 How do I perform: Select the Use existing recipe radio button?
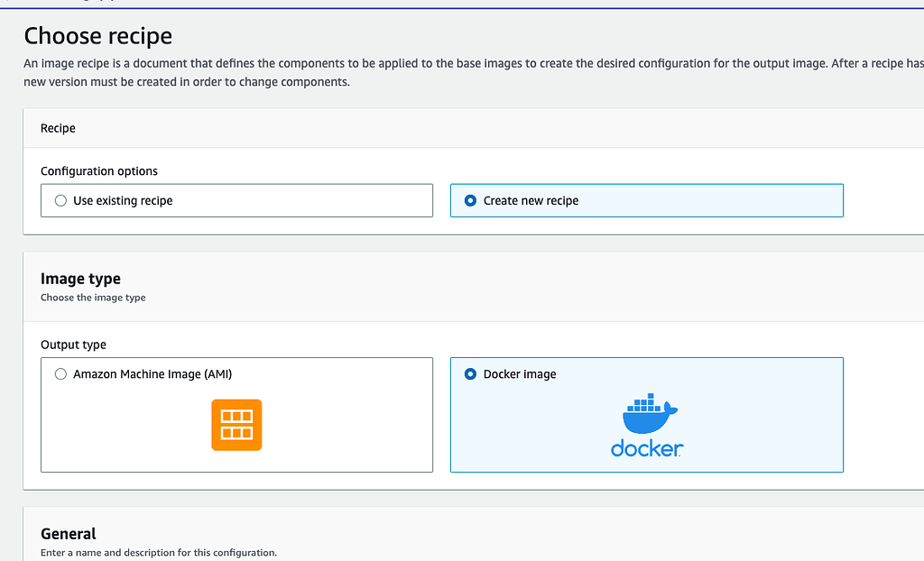[60, 201]
